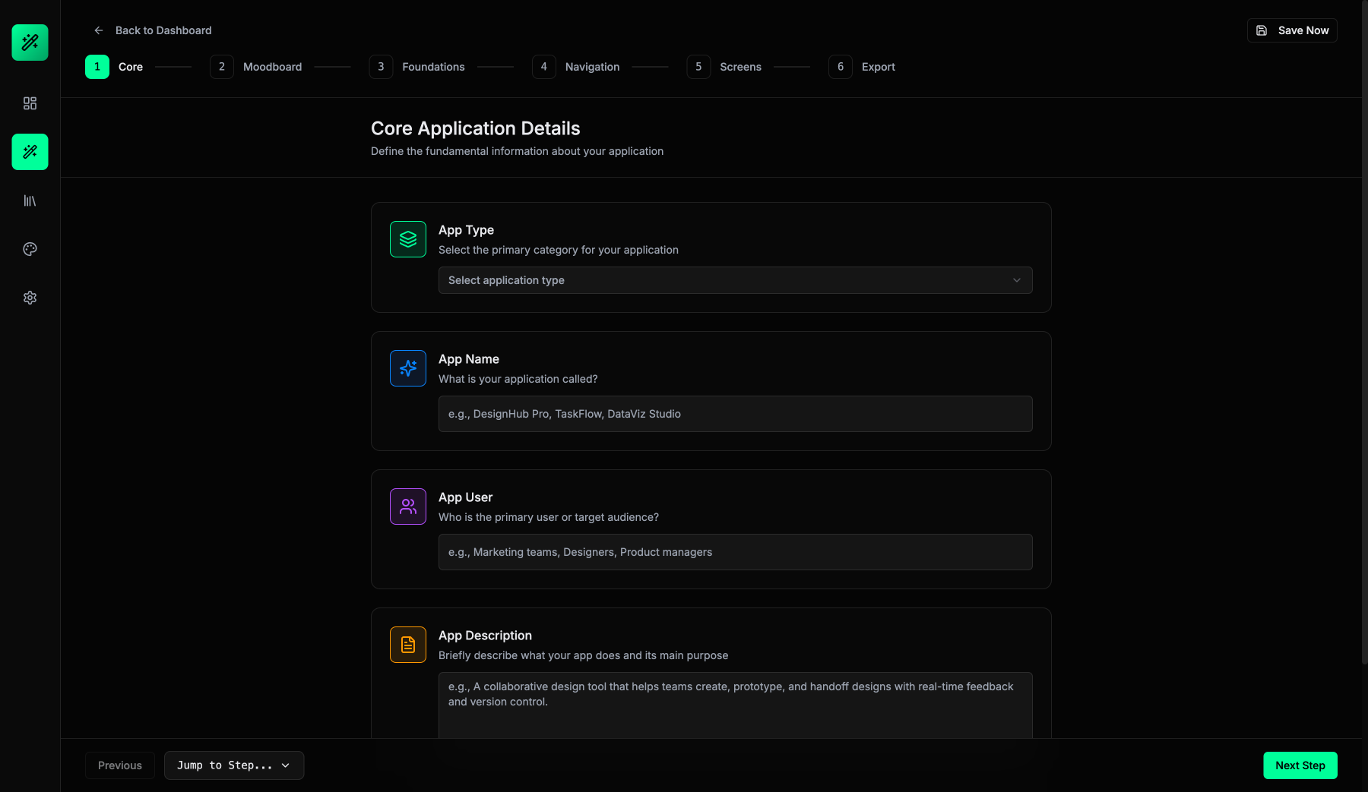Go to step 3 Foundations
1368x792 pixels.
coord(417,67)
